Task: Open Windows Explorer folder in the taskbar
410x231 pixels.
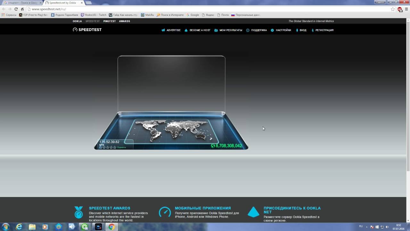Action: [x=32, y=227]
